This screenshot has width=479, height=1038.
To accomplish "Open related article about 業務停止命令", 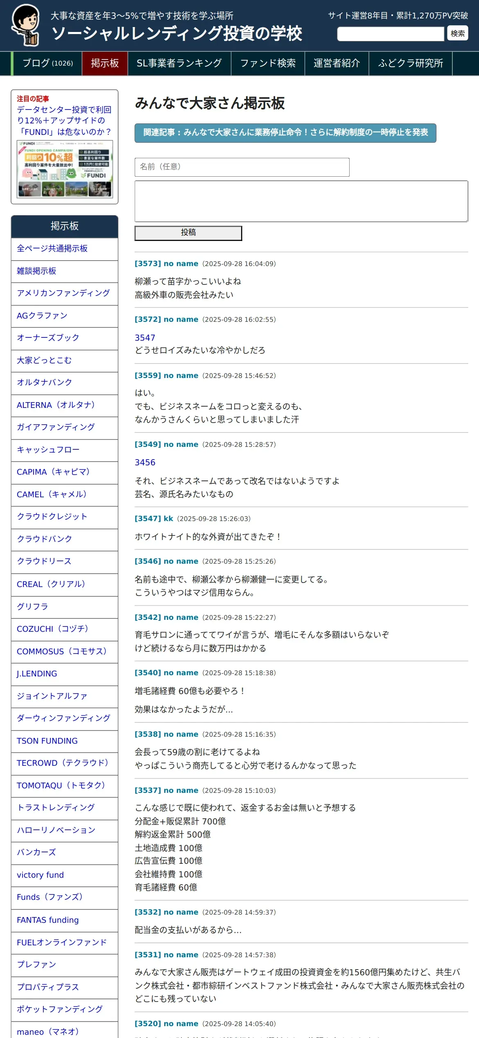I will [x=285, y=133].
